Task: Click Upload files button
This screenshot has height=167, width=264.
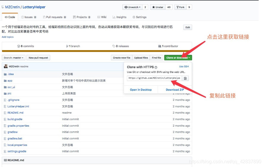Action: 141,58
